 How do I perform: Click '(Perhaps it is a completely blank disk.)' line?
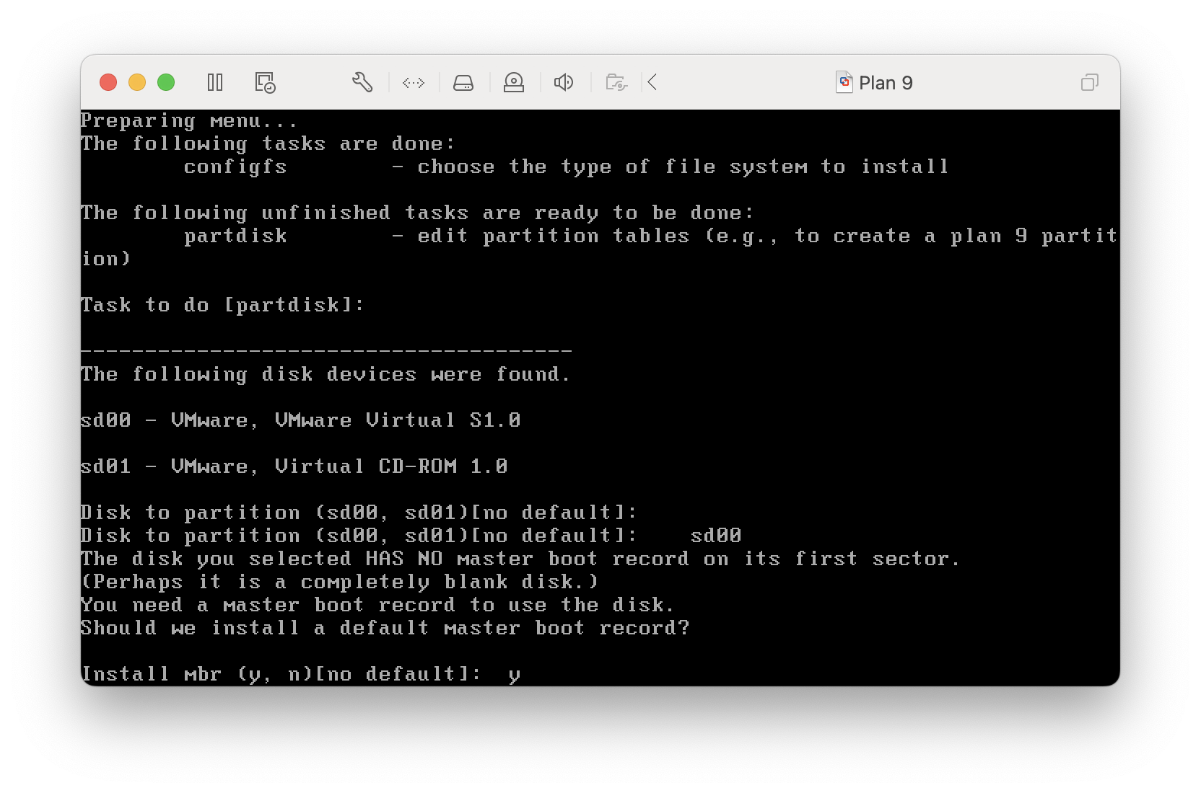(339, 582)
